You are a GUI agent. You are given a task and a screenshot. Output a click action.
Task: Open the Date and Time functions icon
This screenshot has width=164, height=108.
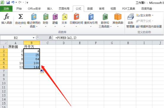pyautogui.click(x=76, y=17)
